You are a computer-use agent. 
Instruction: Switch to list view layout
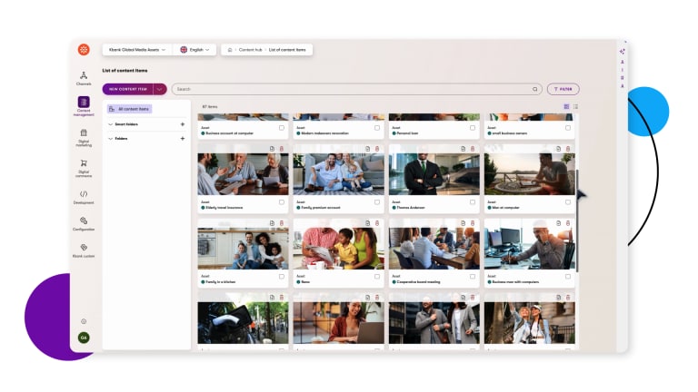click(575, 106)
